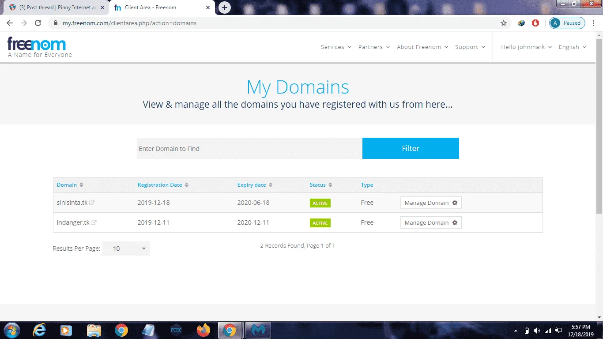This screenshot has width=603, height=339.
Task: Sort by Domain column arrows
Action: coord(81,185)
